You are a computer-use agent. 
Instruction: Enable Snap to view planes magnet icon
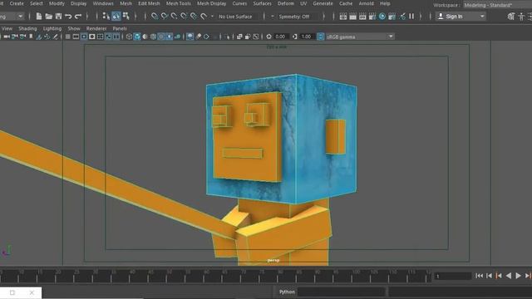(194, 16)
